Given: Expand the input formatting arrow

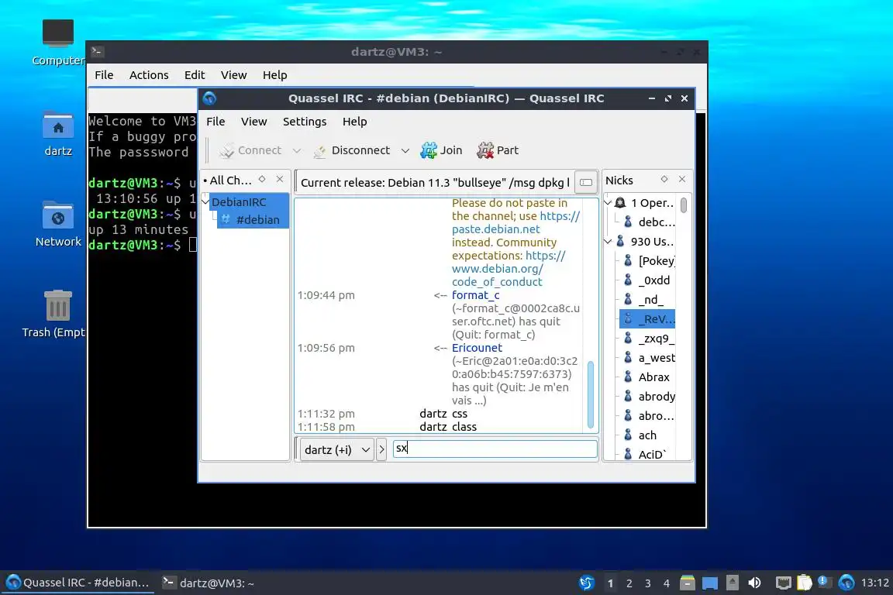Looking at the screenshot, I should pos(381,450).
